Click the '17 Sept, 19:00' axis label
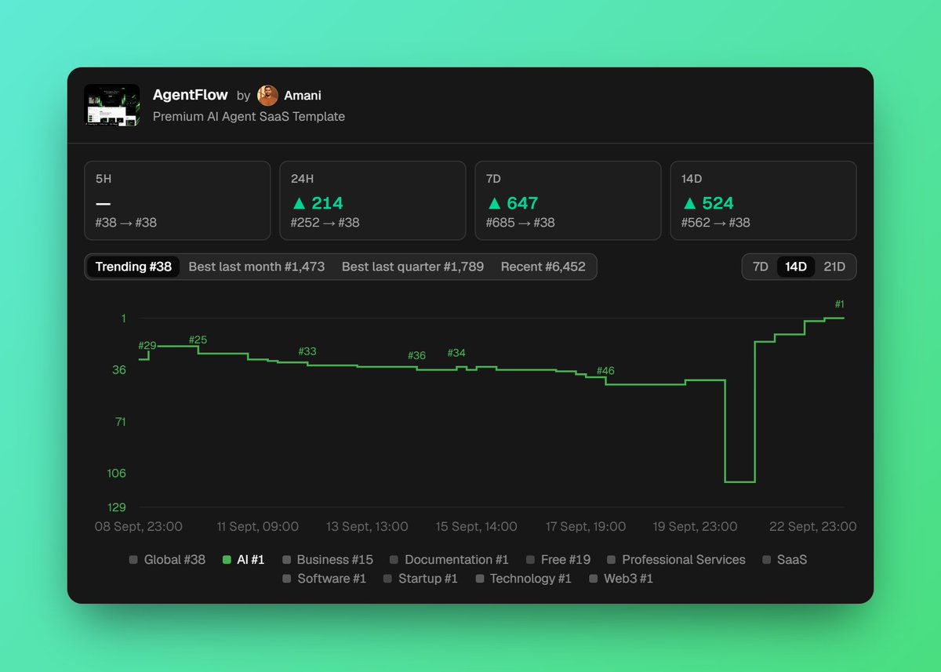Screen dimensions: 941x672 point(586,526)
